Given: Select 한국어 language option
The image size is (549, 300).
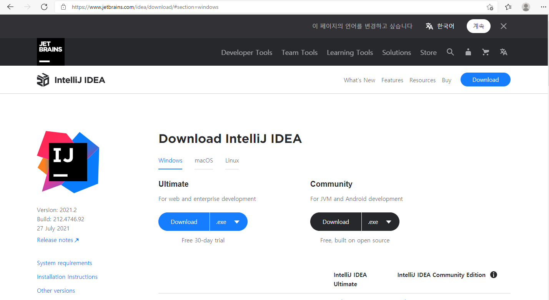Looking at the screenshot, I should (446, 26).
